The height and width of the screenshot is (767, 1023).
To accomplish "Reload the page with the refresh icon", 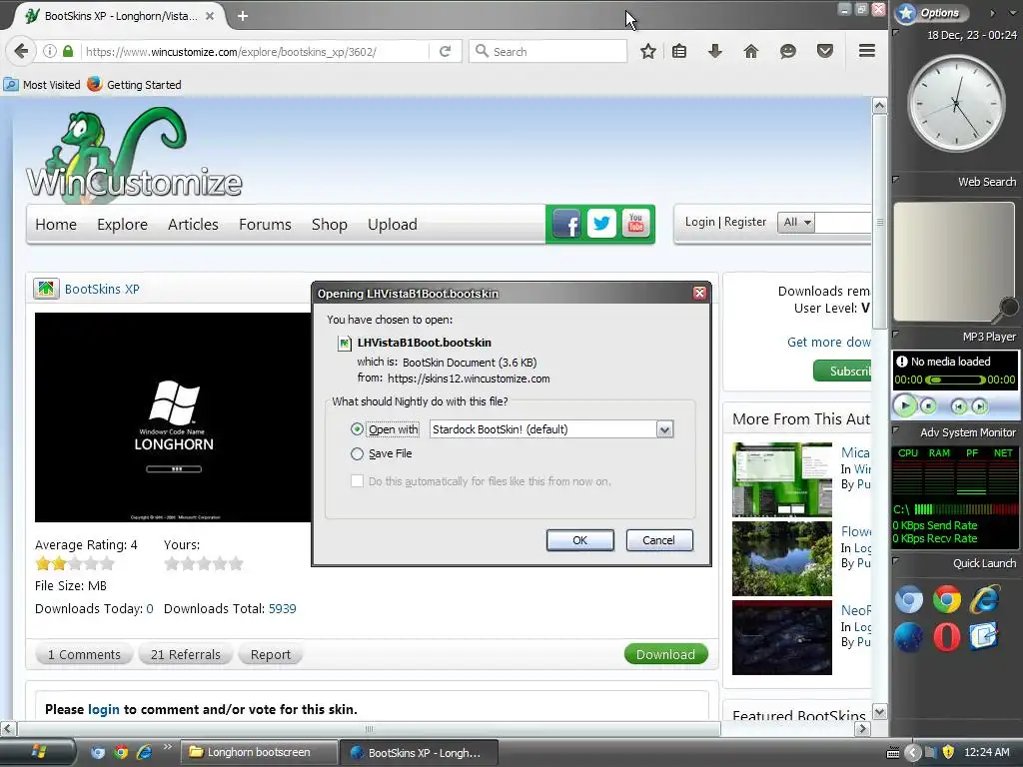I will [445, 51].
